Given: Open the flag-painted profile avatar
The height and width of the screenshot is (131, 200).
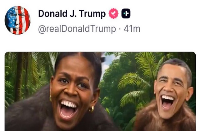Looking at the screenshot, I should [17, 20].
